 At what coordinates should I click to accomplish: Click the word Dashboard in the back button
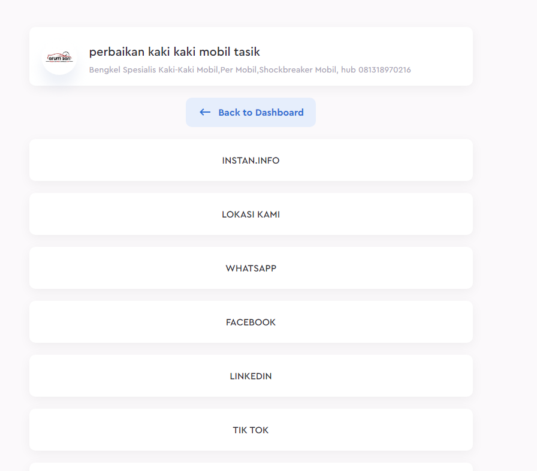[x=279, y=112]
